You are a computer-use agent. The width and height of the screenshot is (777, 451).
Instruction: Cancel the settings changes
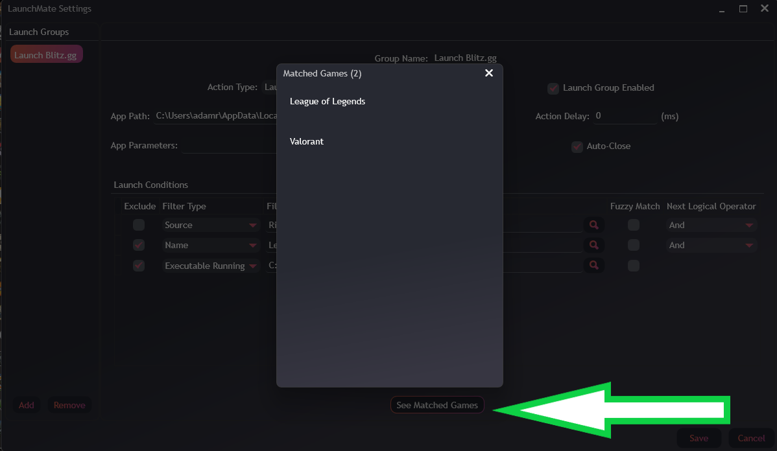751,438
